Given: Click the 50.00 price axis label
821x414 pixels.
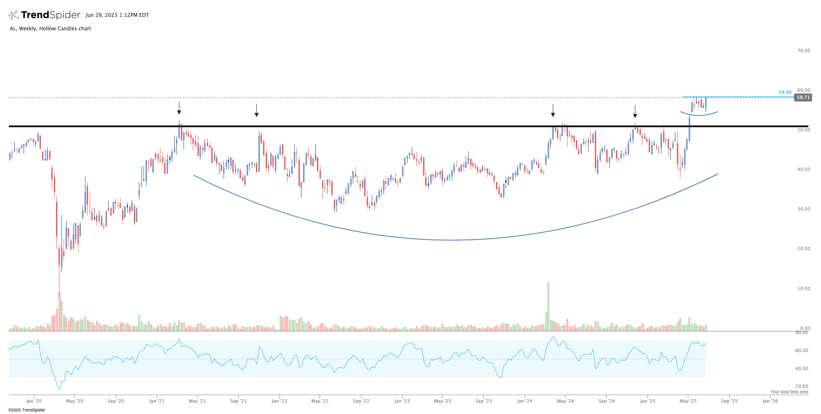Looking at the screenshot, I should pyautogui.click(x=803, y=130).
